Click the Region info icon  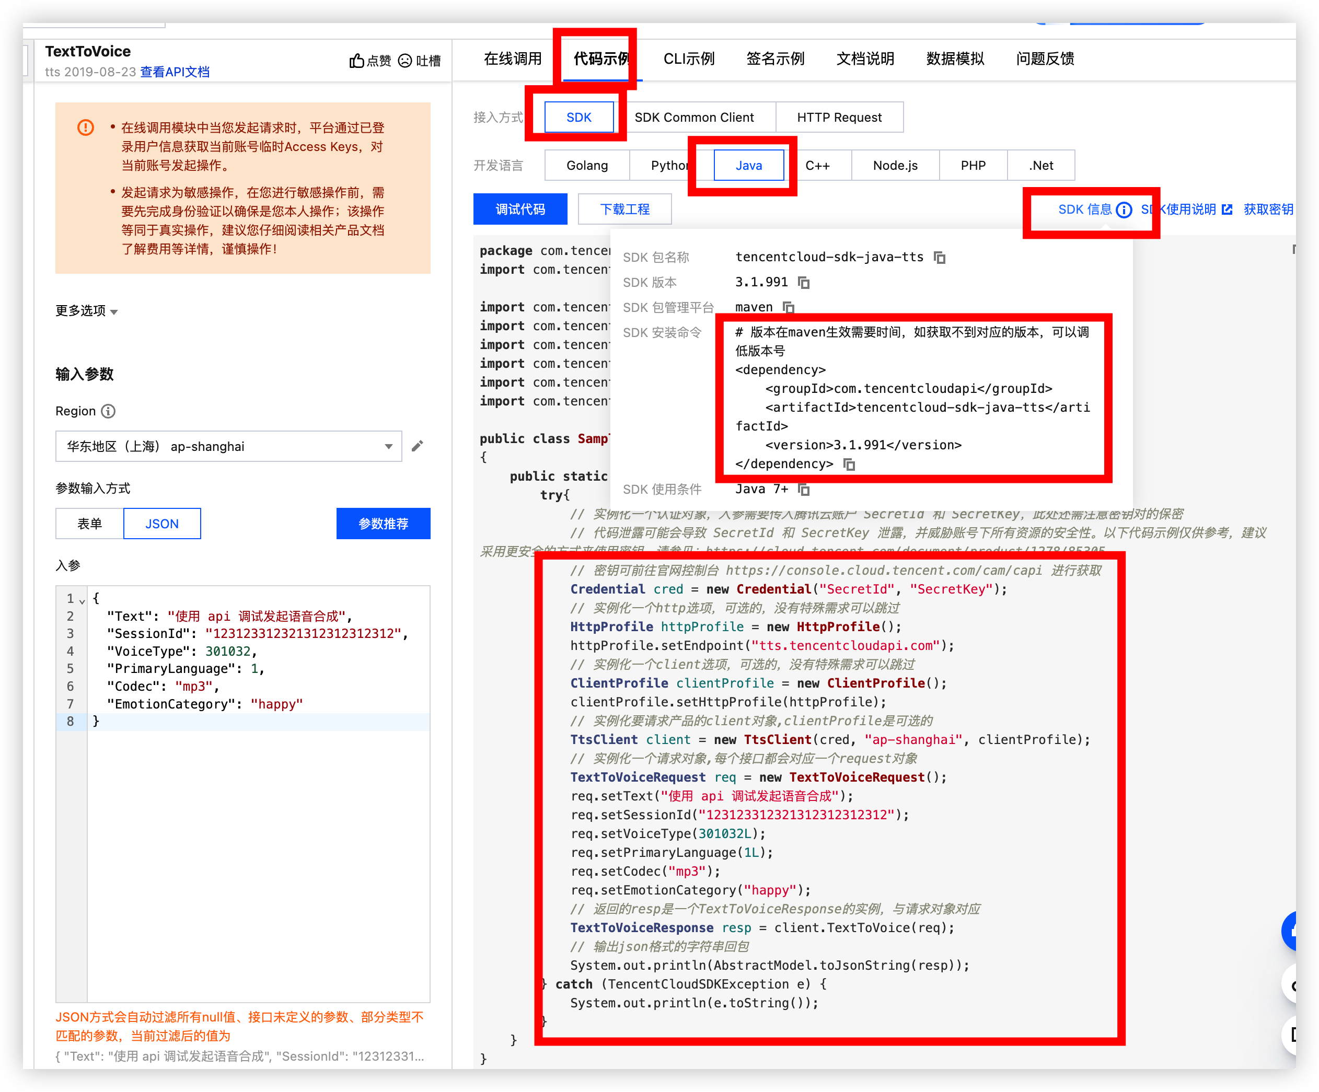[x=109, y=411]
